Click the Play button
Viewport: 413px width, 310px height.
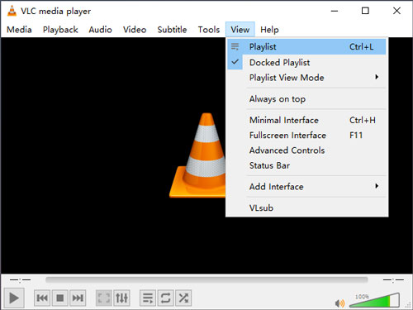14,298
